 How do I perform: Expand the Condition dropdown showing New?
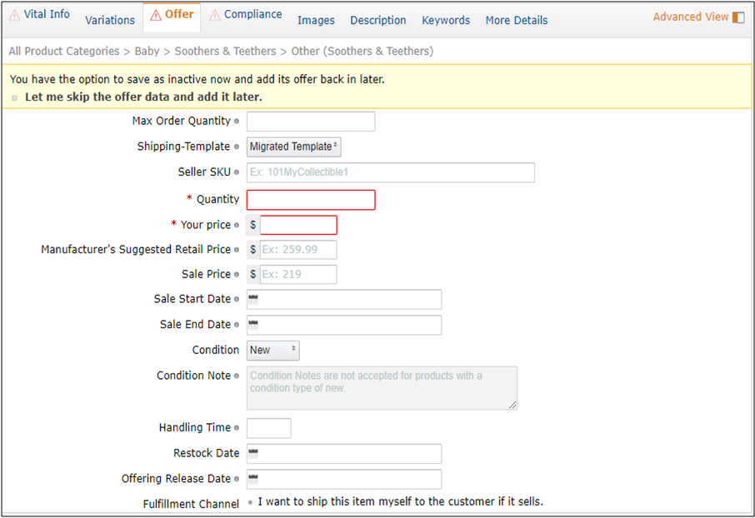[x=273, y=350]
